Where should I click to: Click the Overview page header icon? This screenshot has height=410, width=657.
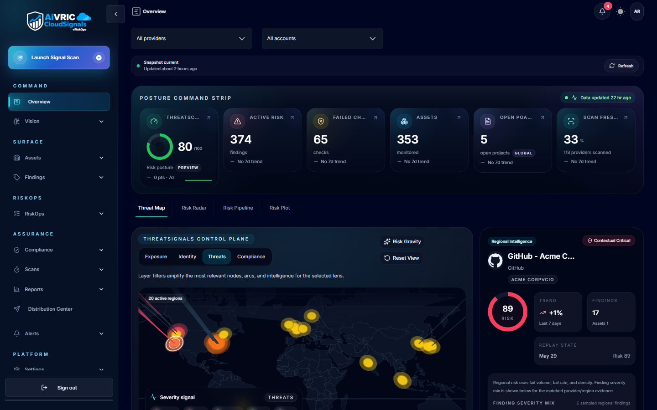[136, 11]
